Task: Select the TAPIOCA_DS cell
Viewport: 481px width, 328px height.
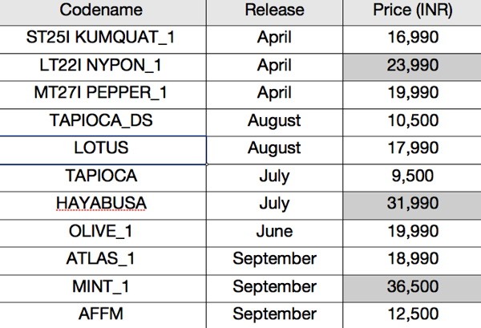Action: pos(103,122)
